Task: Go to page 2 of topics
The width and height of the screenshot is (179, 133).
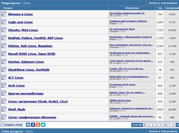Action: point(149,125)
